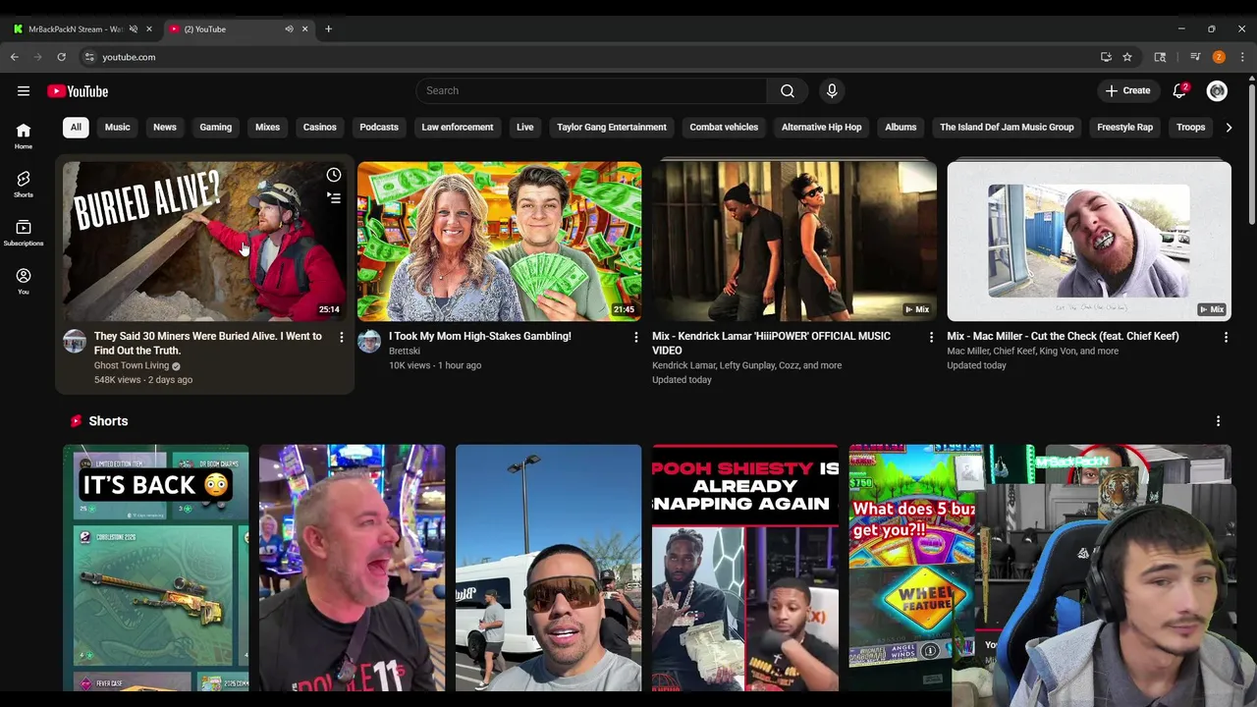Open the YouTube account avatar menu

1217,91
